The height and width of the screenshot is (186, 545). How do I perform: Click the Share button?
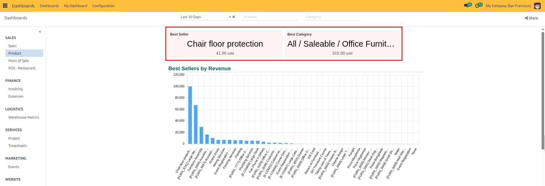(531, 18)
